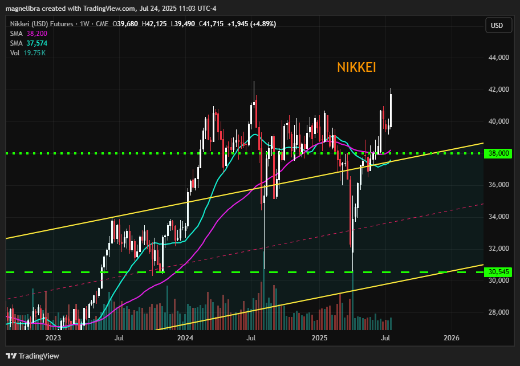Click the second SMA indicator value 37,574

37,43
